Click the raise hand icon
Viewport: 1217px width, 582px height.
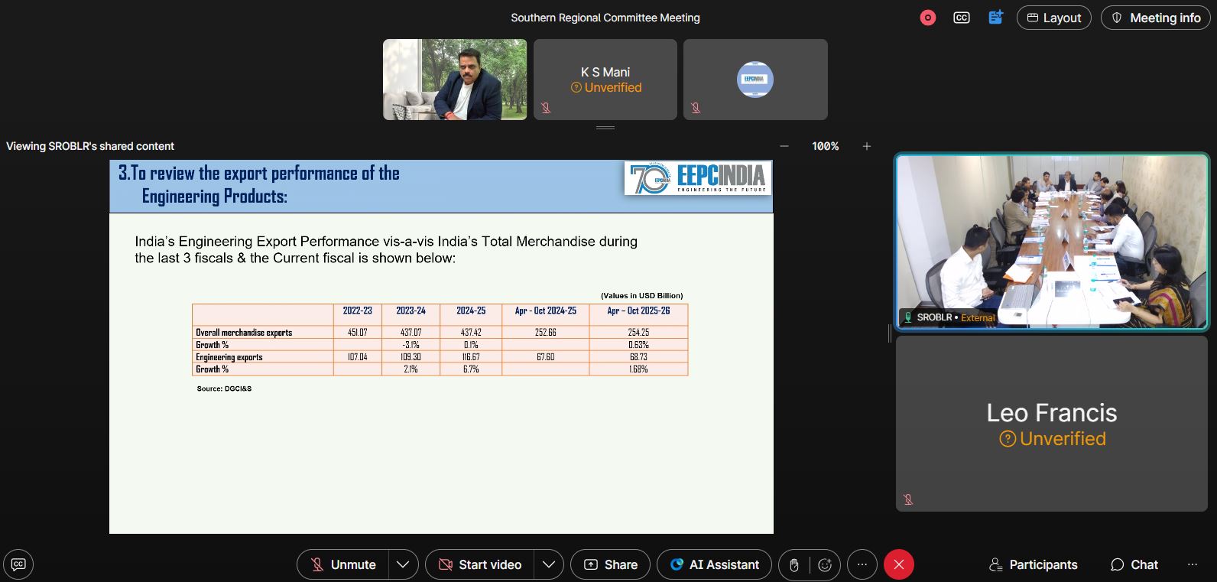pyautogui.click(x=794, y=565)
